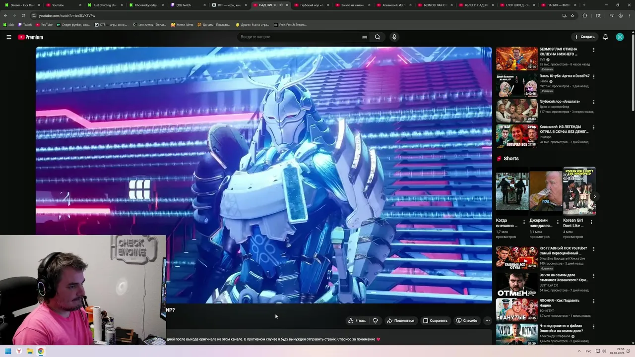
Task: Open YouTube notifications bell
Action: click(x=605, y=37)
